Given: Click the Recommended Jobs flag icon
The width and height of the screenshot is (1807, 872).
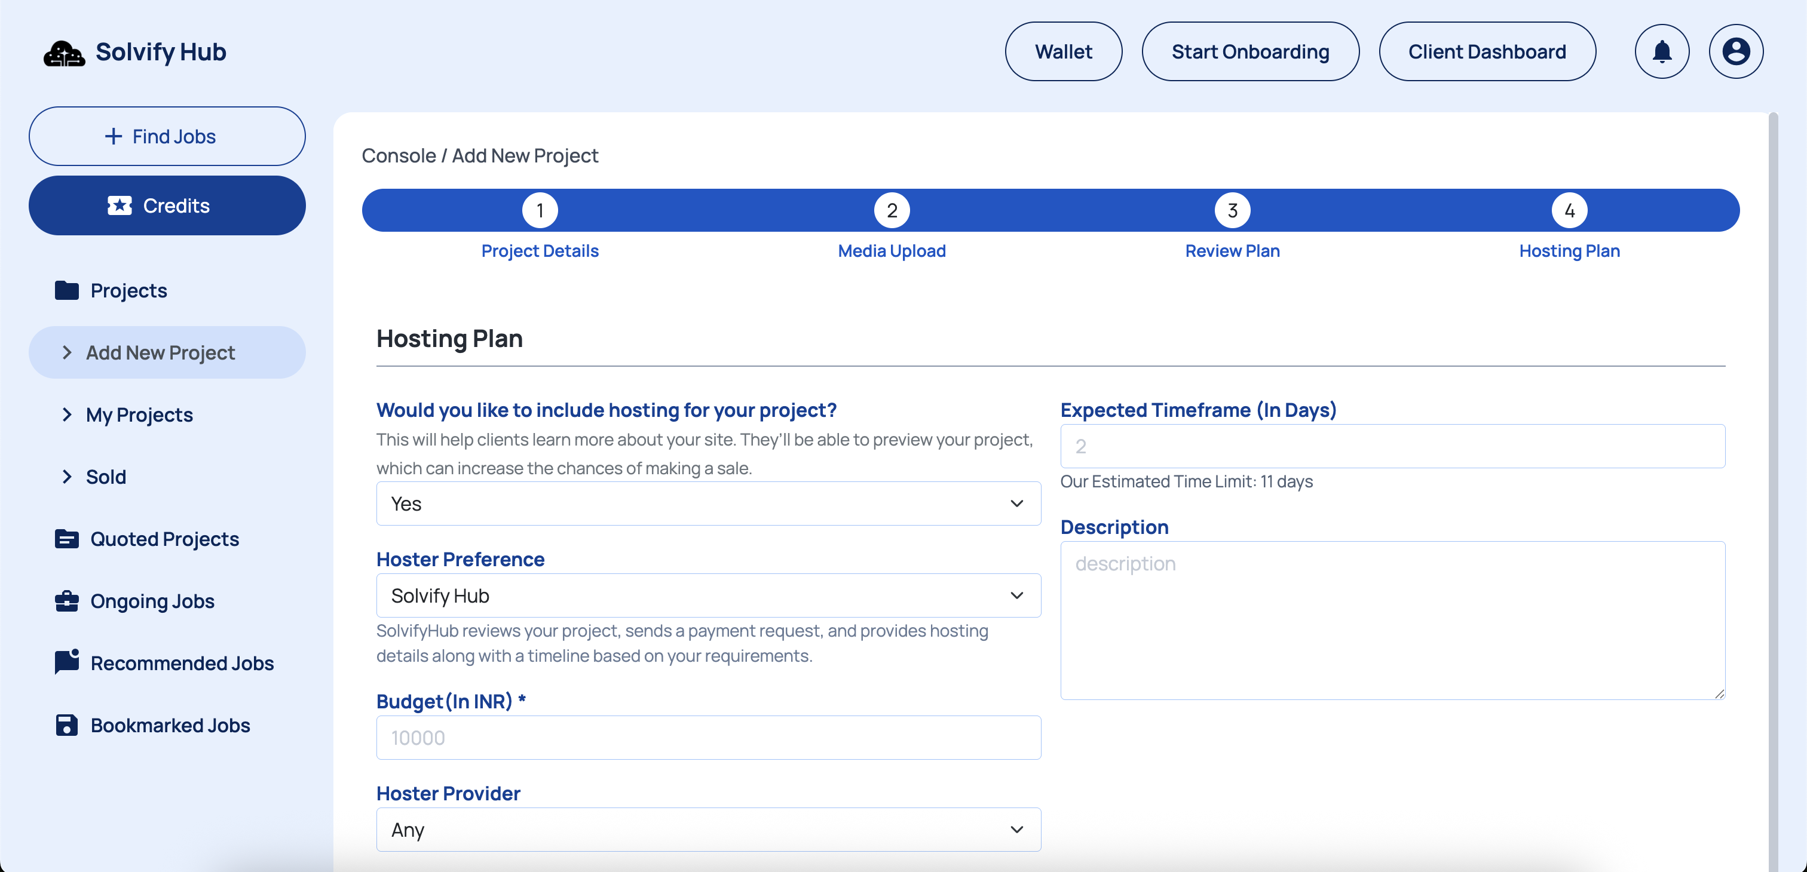Looking at the screenshot, I should click(67, 662).
